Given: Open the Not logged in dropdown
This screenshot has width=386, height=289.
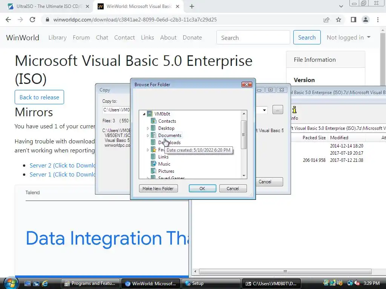Looking at the screenshot, I should 348,37.
